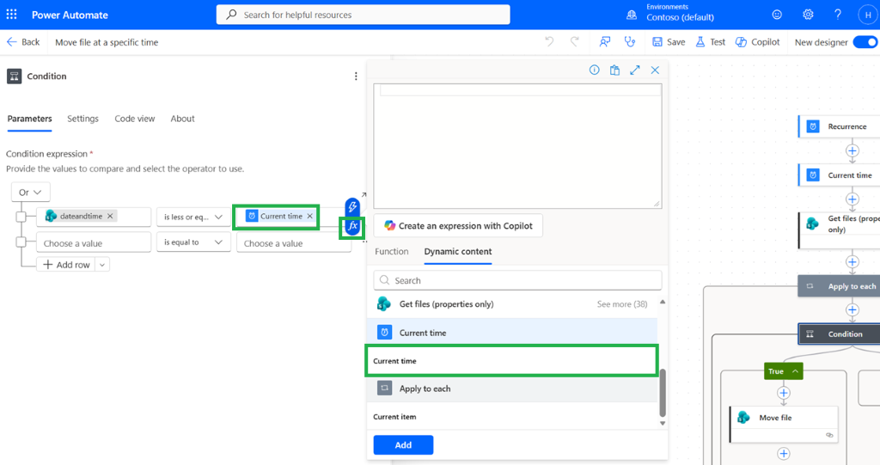This screenshot has width=880, height=465.
Task: Click the link icon on Move file card
Action: [x=829, y=435]
